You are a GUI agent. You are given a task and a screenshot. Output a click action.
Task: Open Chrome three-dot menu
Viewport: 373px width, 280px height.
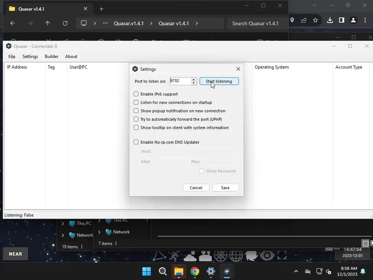tap(365, 20)
